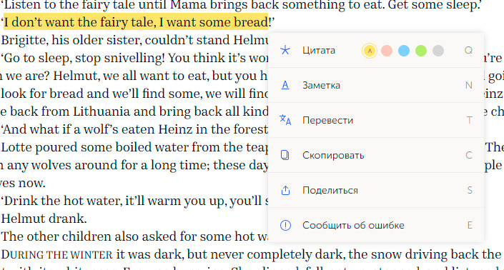The width and height of the screenshot is (504, 270).
Task: Select the green highlight color
Action: pyautogui.click(x=421, y=51)
